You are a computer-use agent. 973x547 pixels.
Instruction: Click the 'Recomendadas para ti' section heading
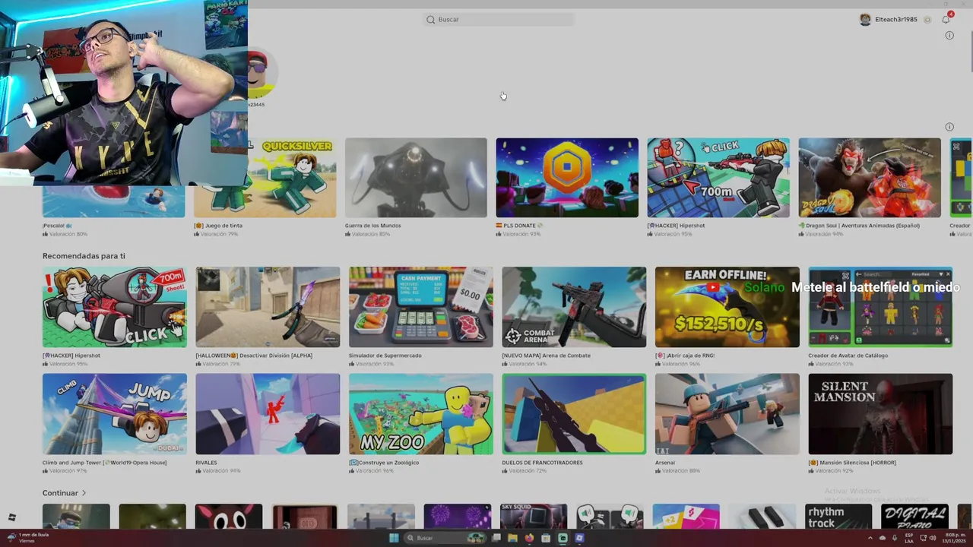84,256
